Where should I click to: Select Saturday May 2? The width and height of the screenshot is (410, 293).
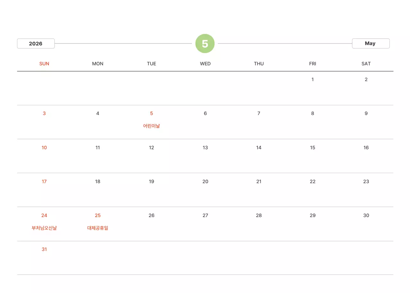366,79
